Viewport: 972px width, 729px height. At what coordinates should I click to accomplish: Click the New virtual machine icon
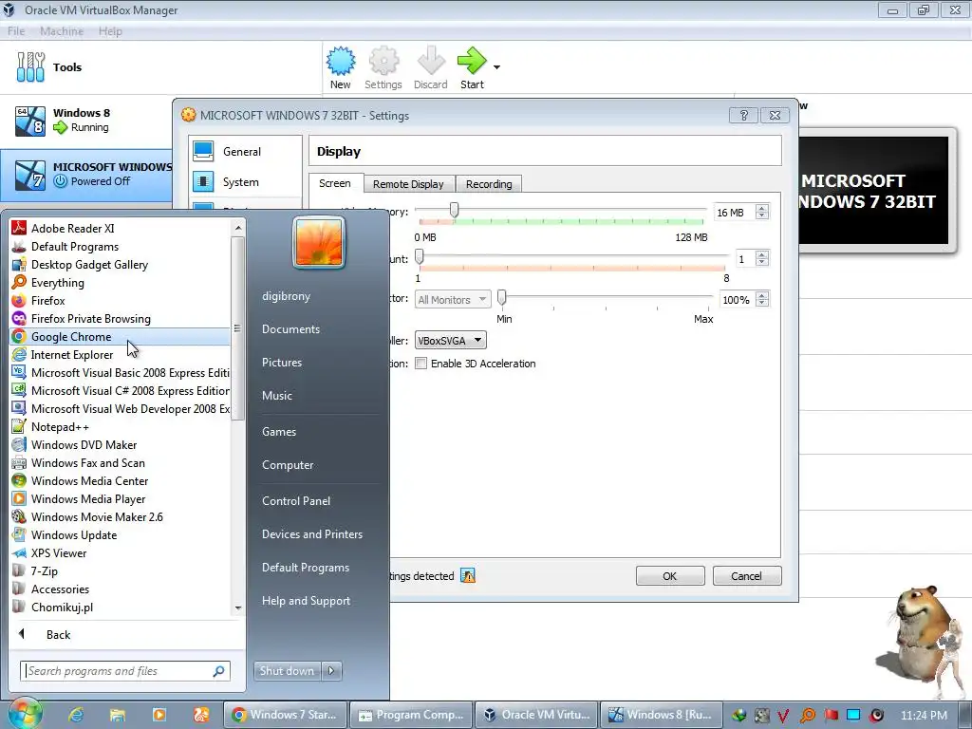click(x=341, y=61)
